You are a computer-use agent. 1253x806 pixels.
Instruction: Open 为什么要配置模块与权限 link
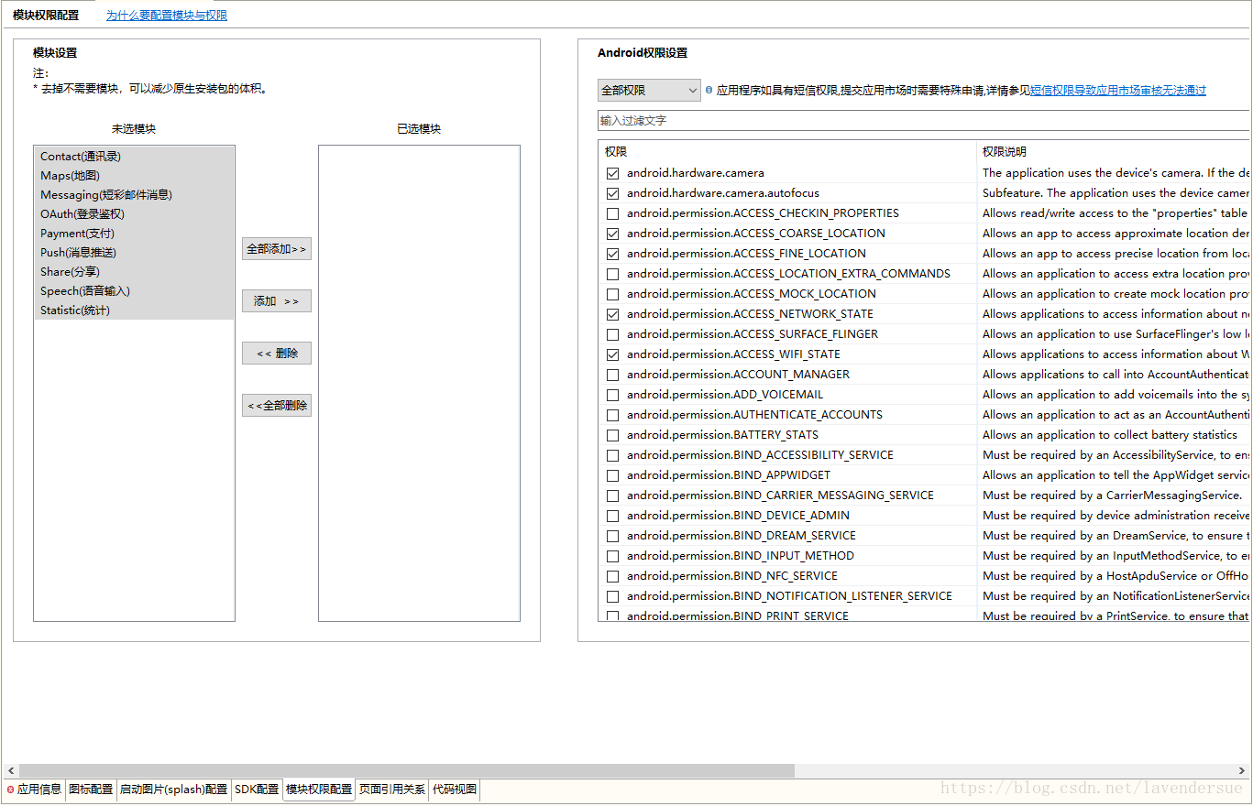click(167, 16)
